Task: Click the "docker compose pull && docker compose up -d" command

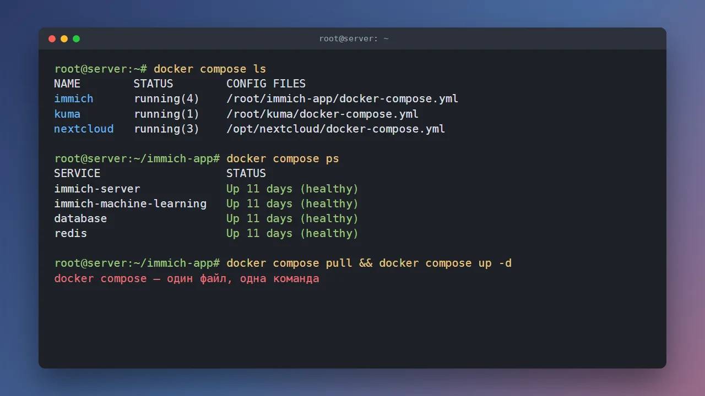Action: [x=369, y=263]
